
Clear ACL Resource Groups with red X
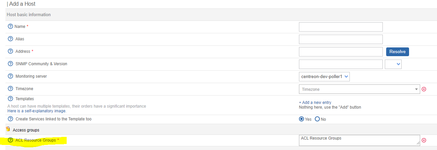[424, 140]
